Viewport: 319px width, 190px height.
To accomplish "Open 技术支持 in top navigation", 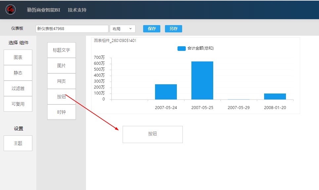I will (77, 10).
